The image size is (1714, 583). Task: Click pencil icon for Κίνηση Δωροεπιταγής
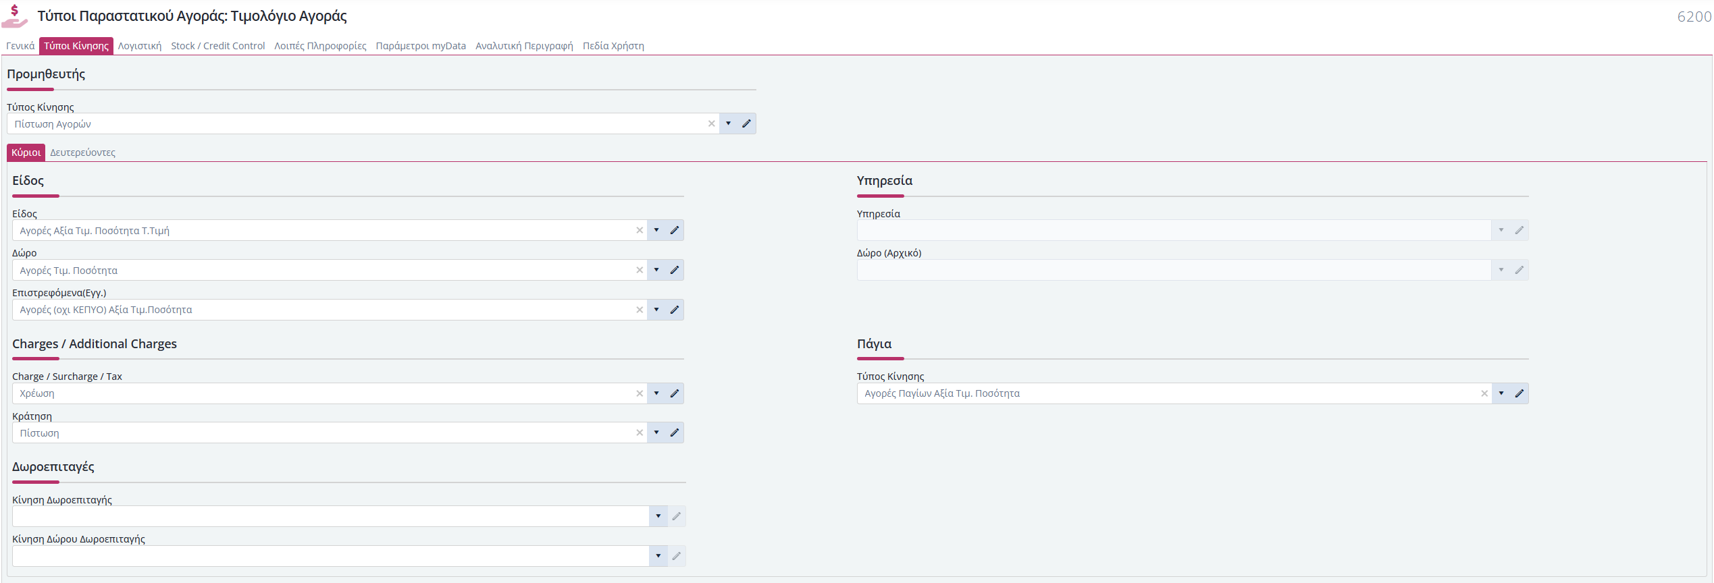(x=676, y=516)
